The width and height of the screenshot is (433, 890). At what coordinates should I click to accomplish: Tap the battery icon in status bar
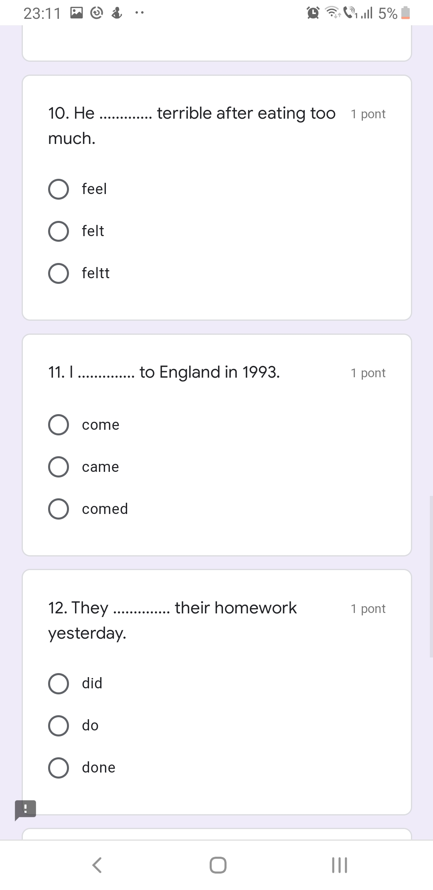[x=406, y=13]
